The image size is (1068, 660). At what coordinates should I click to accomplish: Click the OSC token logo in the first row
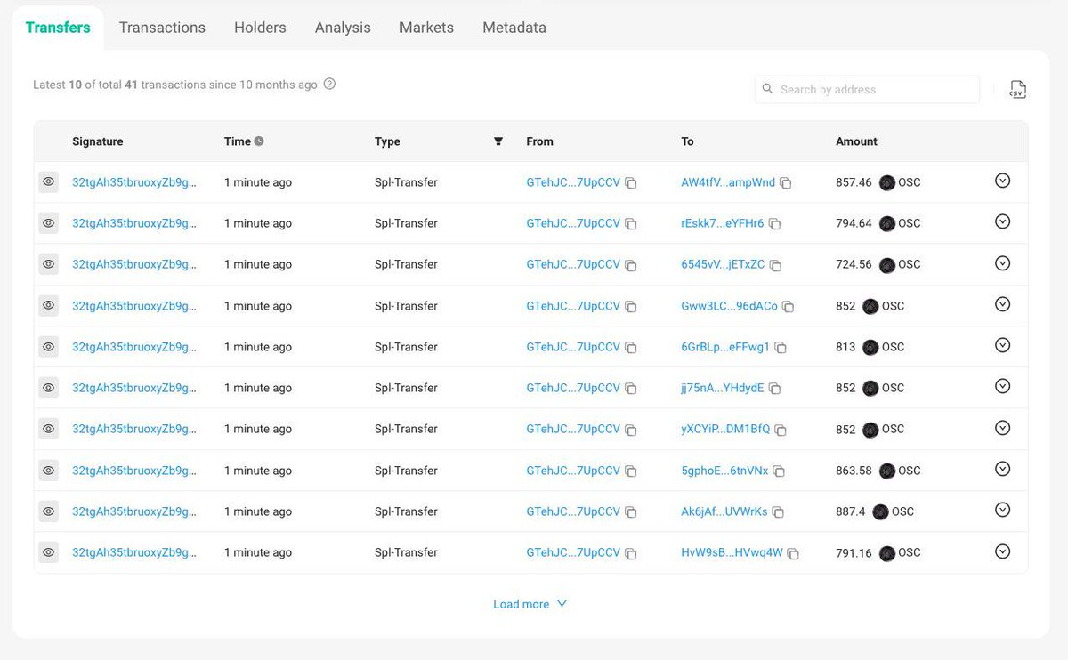[x=886, y=181]
